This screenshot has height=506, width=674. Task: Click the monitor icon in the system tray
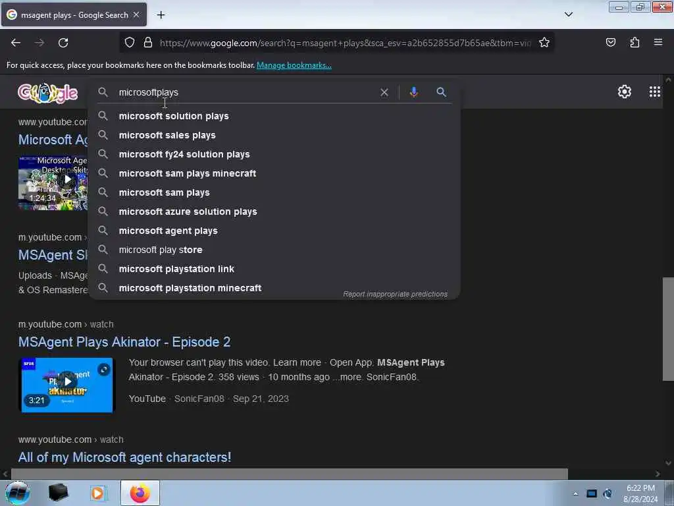tap(592, 493)
